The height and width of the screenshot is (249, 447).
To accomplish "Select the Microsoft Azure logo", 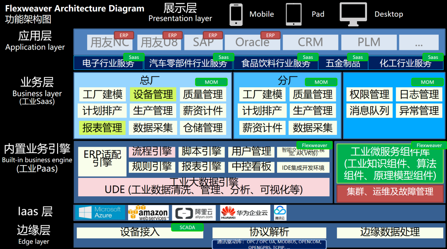I will (100, 212).
